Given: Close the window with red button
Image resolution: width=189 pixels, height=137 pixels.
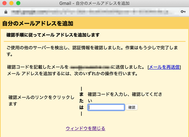Looking at the screenshot, I should (x=4, y=3).
